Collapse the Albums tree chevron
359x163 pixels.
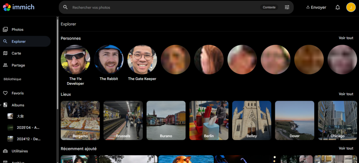click(x=1, y=105)
